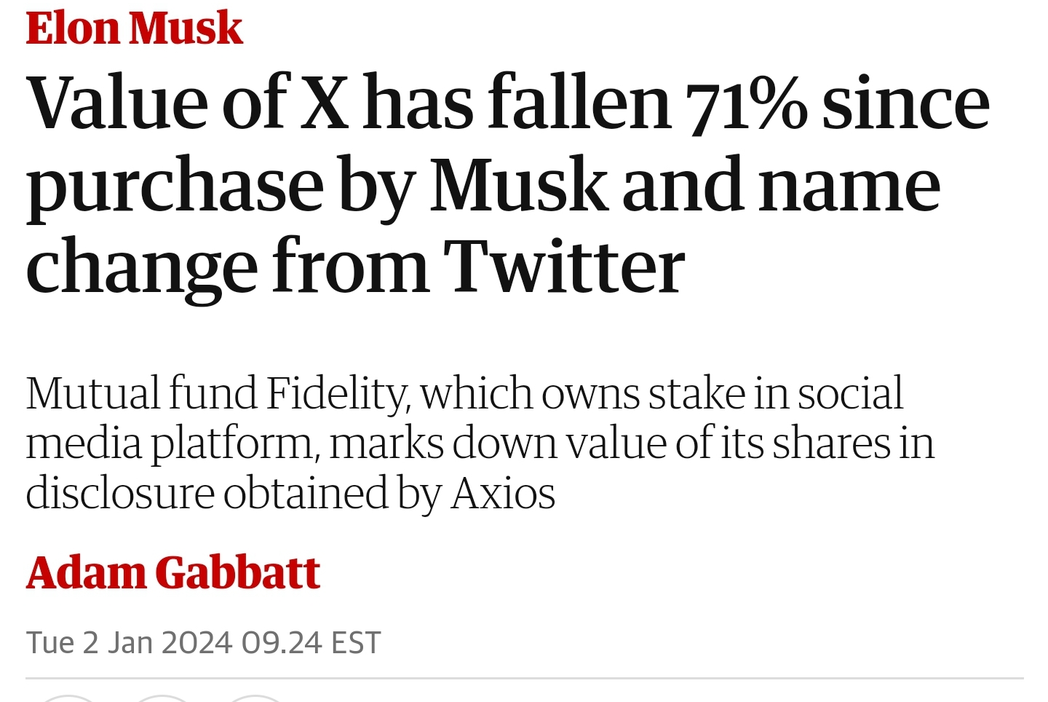Click the 09.24 EST timestamp
This screenshot has height=702, width=1048.
[311, 643]
